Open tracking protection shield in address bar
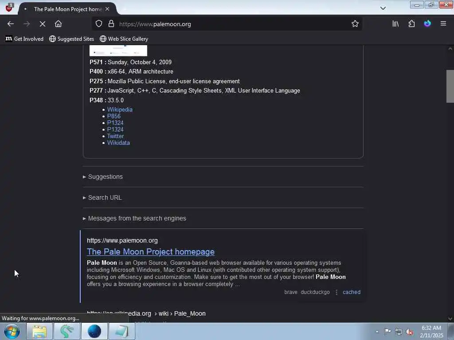Image resolution: width=454 pixels, height=340 pixels. 99,24
